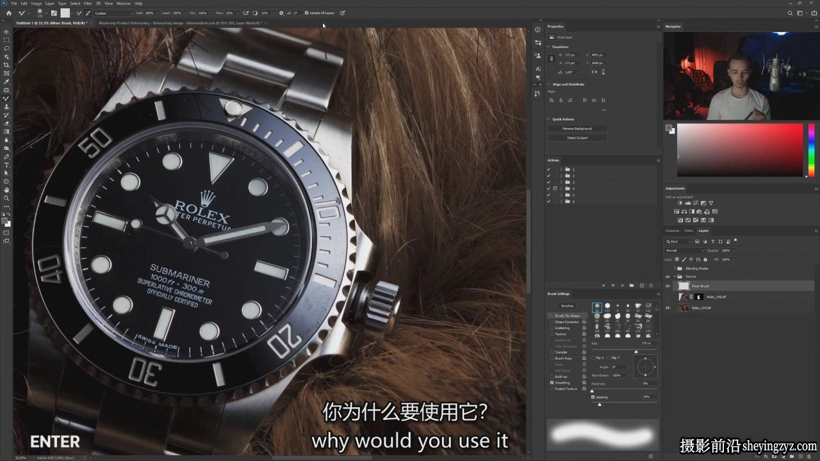Switch to the Channels tab

pos(672,230)
